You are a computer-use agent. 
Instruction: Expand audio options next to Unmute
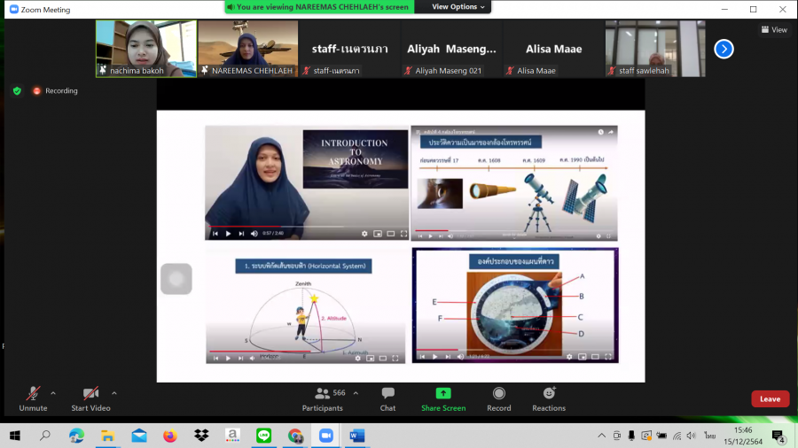tap(53, 393)
